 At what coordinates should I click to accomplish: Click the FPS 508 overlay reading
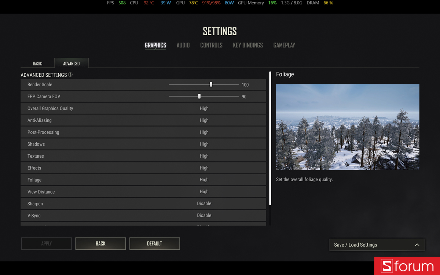coord(122,3)
